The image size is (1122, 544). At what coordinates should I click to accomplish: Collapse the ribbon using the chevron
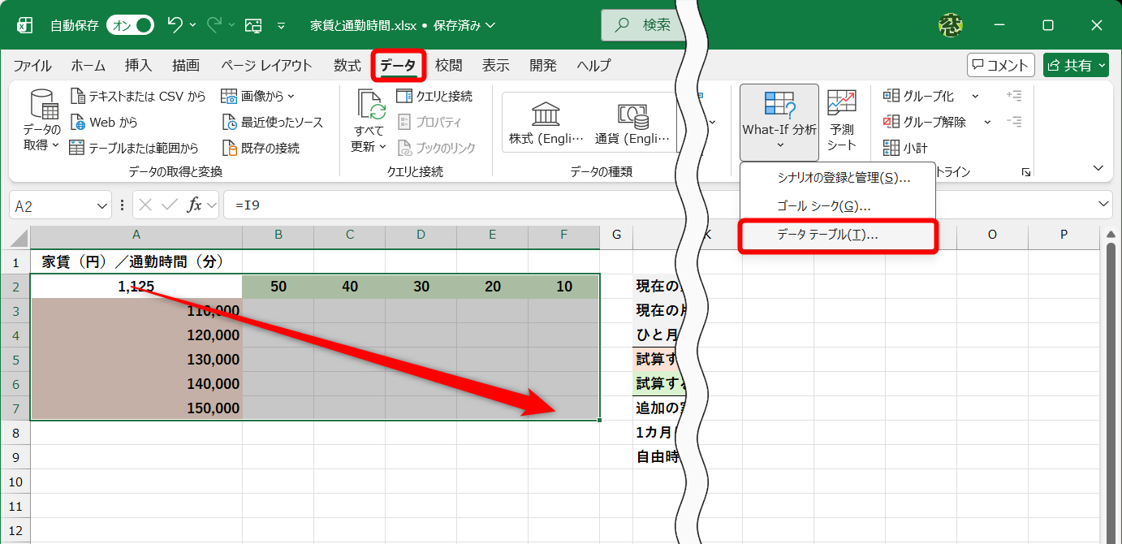1099,168
